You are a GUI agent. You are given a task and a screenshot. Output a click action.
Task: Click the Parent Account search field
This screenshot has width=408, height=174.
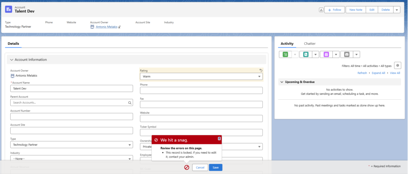click(72, 102)
